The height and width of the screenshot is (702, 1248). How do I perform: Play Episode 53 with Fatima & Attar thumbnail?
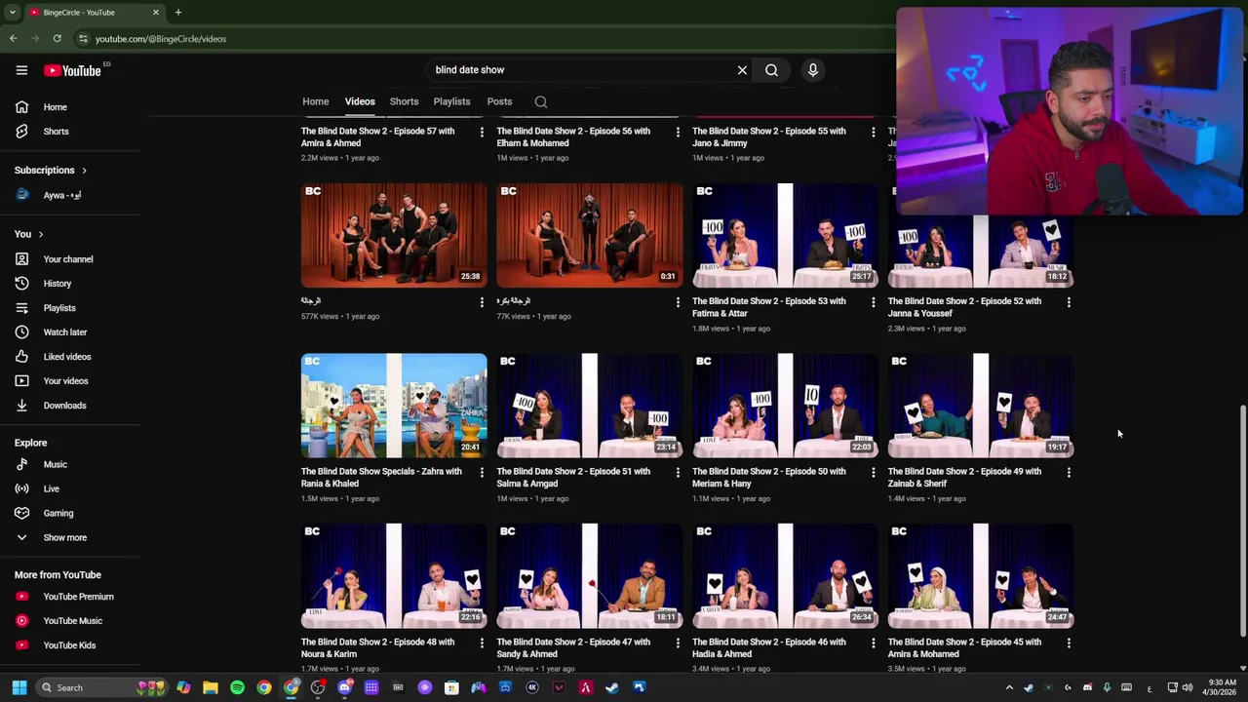pyautogui.click(x=785, y=235)
